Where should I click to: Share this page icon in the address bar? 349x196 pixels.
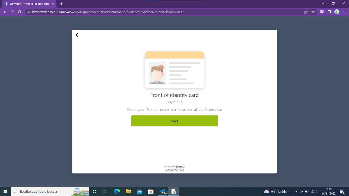coord(306,12)
